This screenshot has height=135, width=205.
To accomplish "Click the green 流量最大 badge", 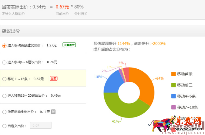I will tap(69, 45).
